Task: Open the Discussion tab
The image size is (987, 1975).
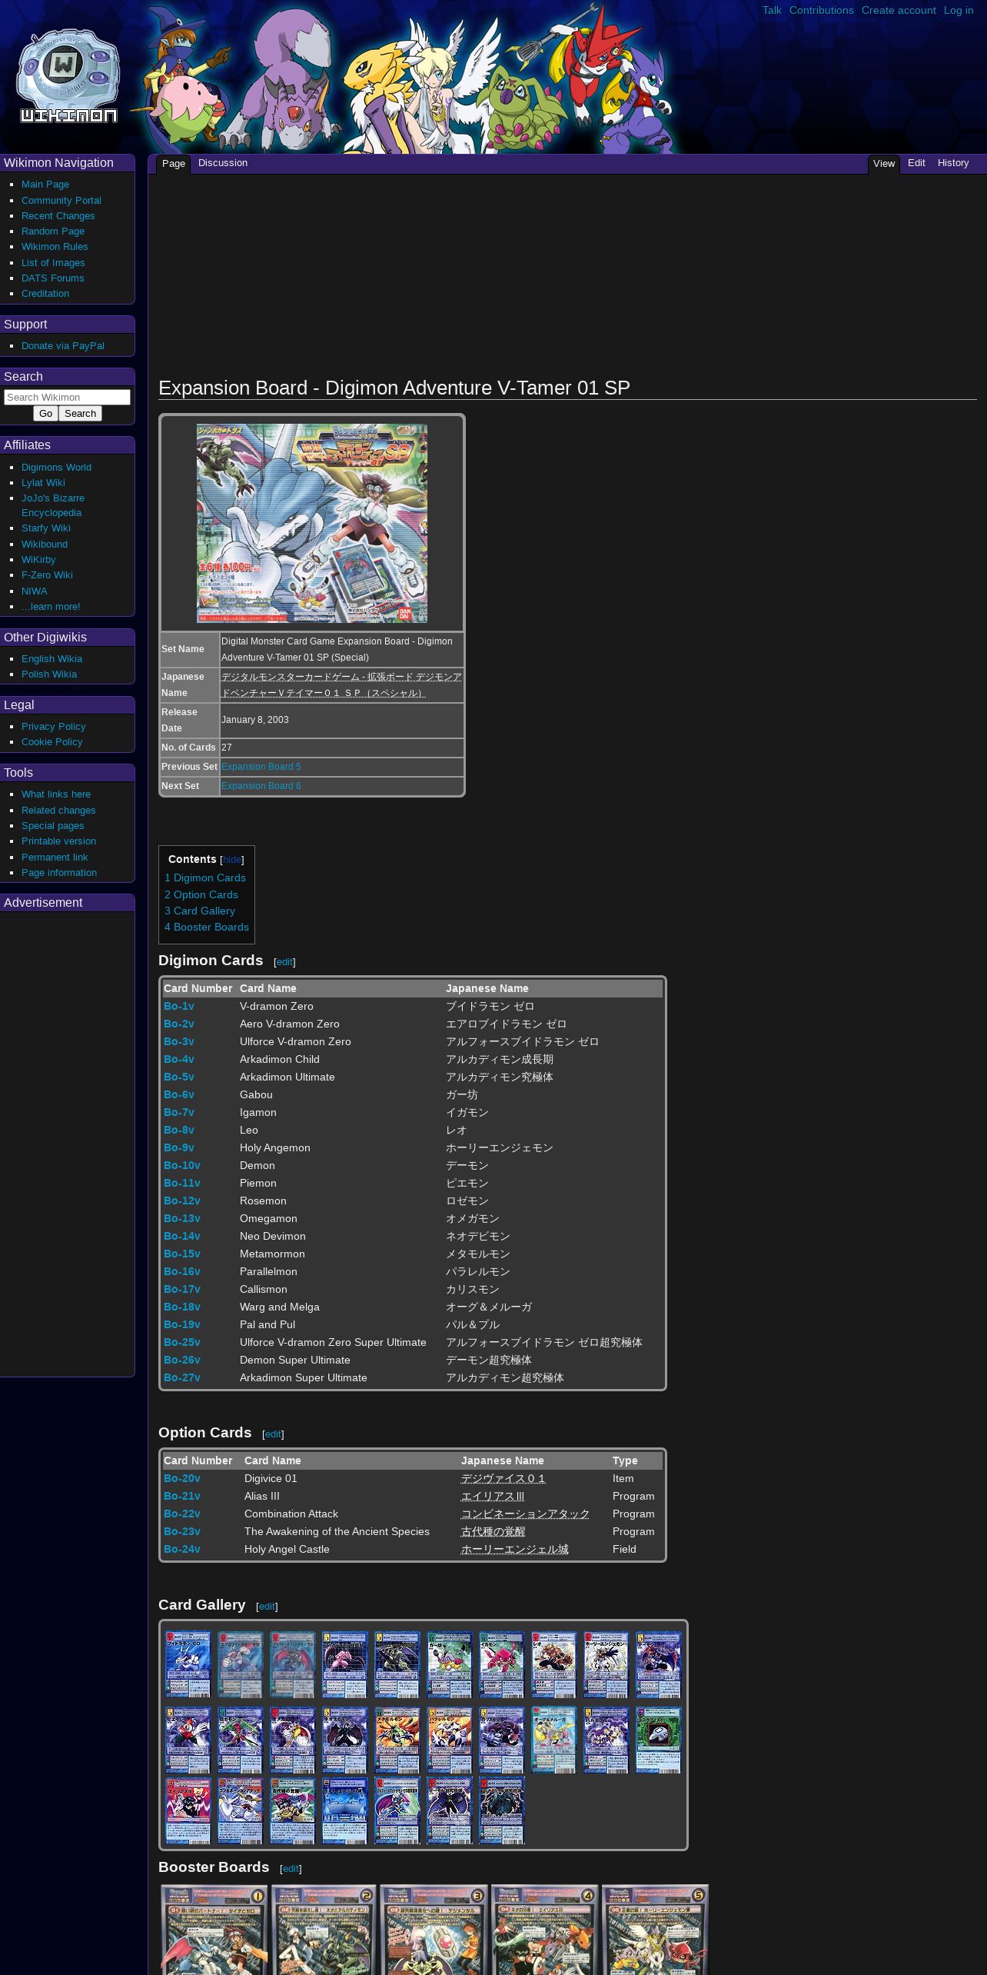Action: tap(223, 163)
